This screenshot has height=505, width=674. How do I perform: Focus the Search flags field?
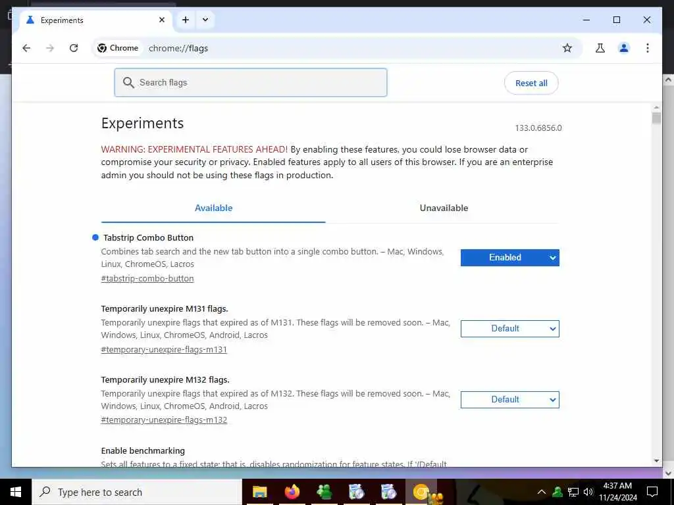pyautogui.click(x=251, y=82)
